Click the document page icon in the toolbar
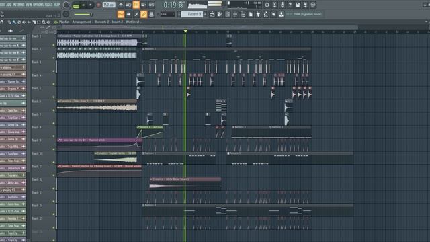The width and height of the screenshot is (430, 242). point(251,14)
